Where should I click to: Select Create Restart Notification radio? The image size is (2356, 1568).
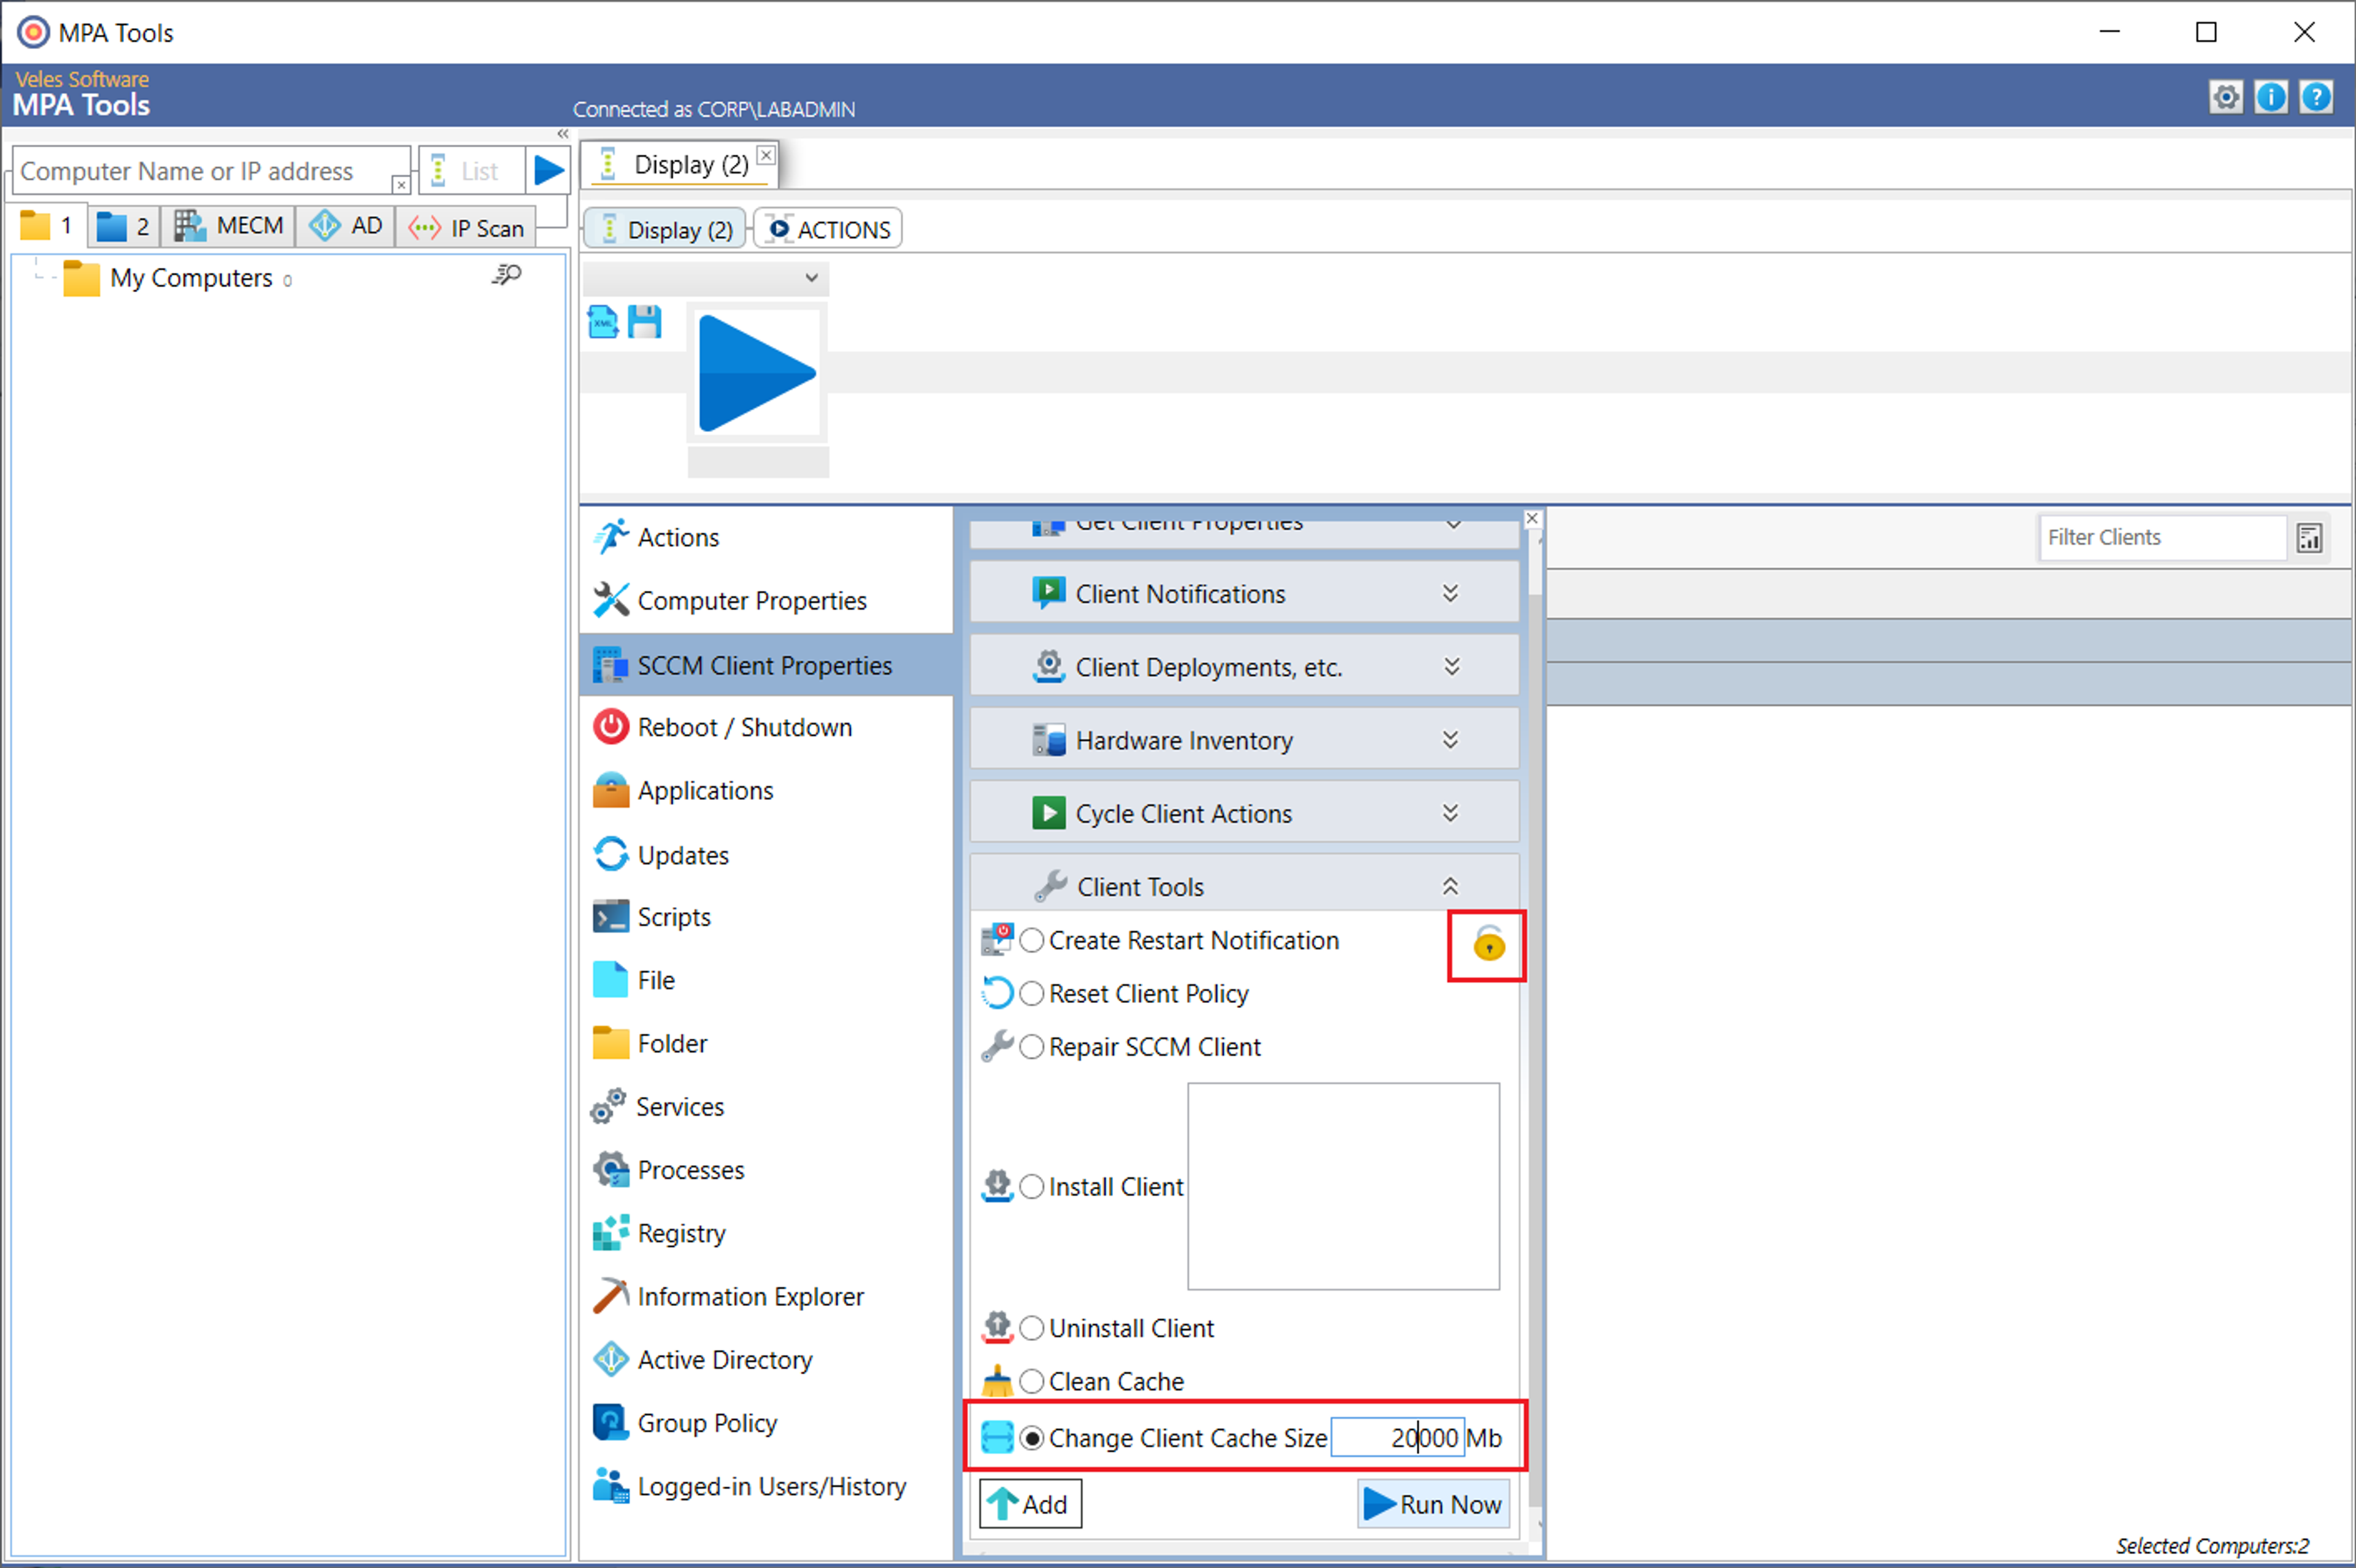(x=1031, y=941)
